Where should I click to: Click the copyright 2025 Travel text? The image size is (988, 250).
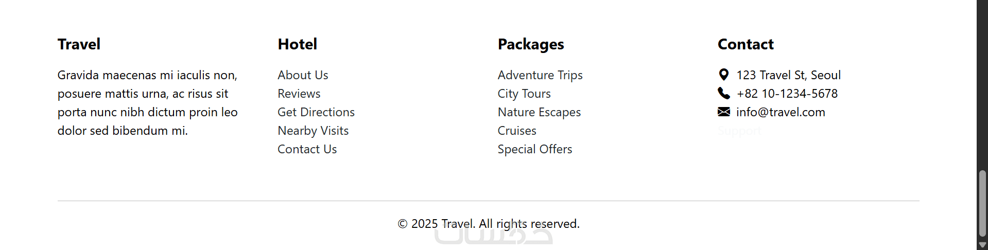point(488,224)
